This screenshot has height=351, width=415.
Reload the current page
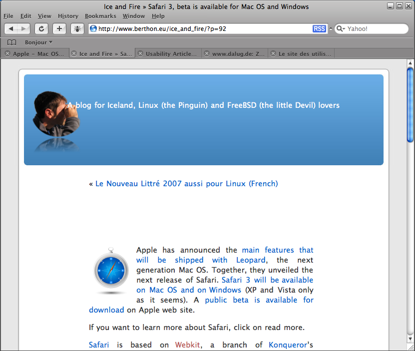point(41,28)
